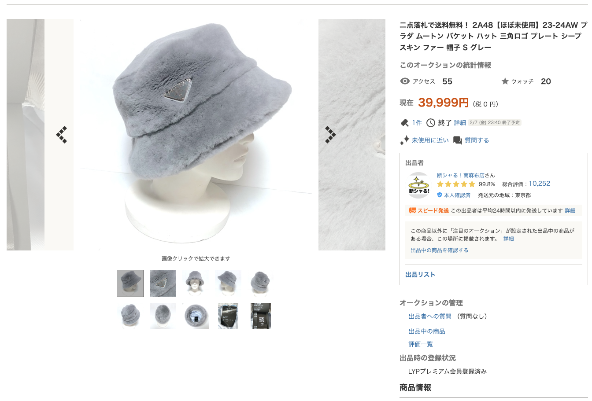Select the hat interior thumbnail
Viewport: 592px width, 401px height.
(x=196, y=316)
